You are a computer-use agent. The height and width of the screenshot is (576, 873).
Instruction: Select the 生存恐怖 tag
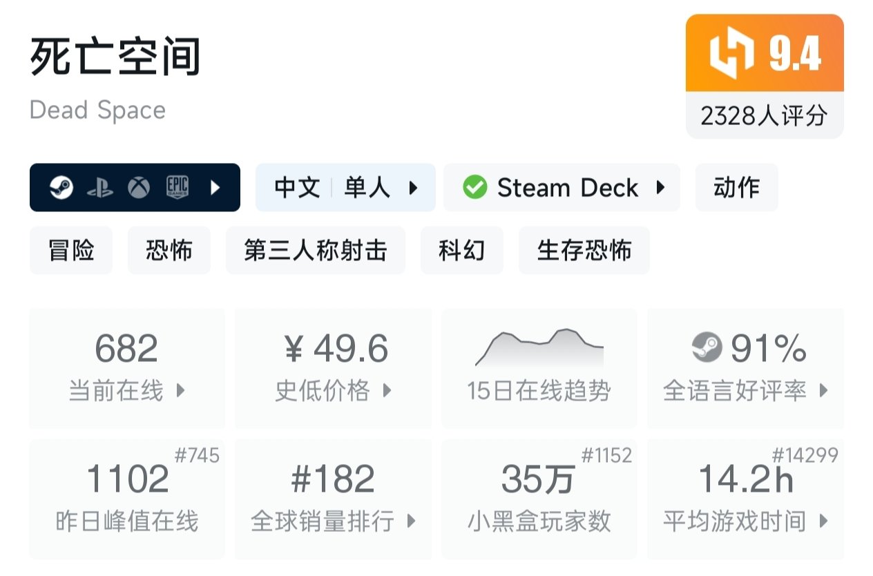[584, 251]
